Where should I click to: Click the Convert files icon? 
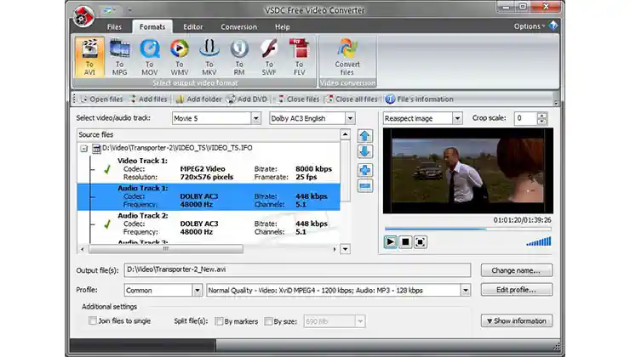[347, 54]
